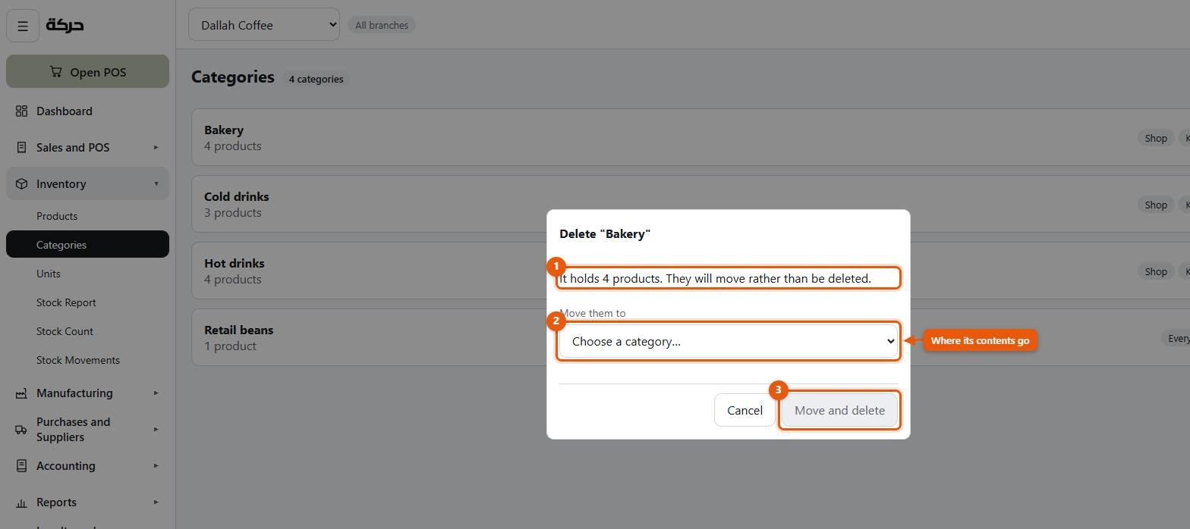This screenshot has width=1190, height=529.
Task: Select Categories in the sidebar
Action: point(87,245)
